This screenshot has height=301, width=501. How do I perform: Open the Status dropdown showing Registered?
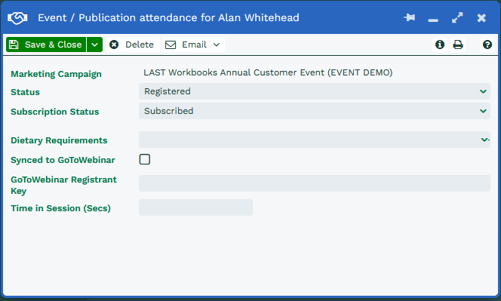click(315, 91)
